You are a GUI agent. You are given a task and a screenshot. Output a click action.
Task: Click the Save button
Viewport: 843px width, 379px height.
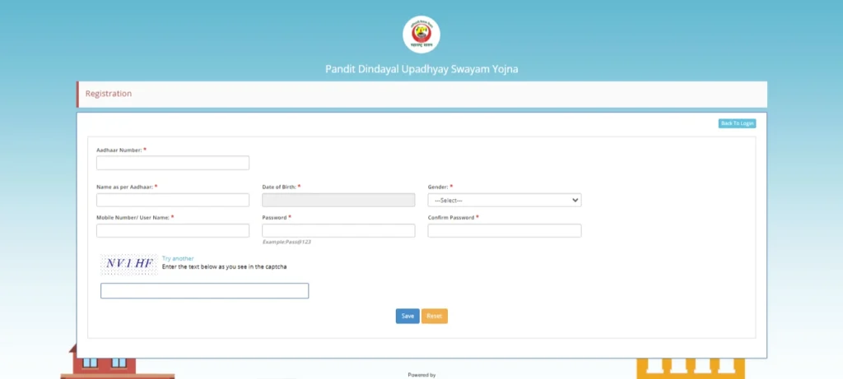pos(408,317)
